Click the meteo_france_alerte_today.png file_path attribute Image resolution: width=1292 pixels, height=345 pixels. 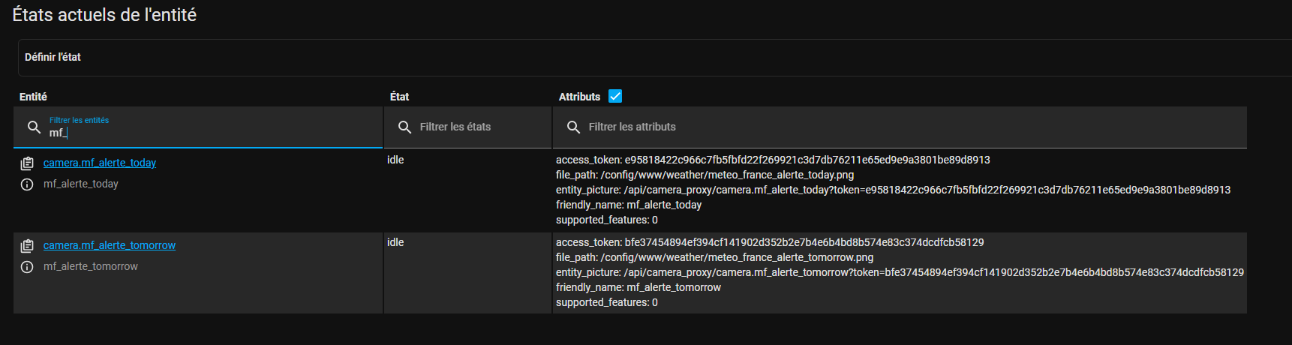pyautogui.click(x=705, y=175)
